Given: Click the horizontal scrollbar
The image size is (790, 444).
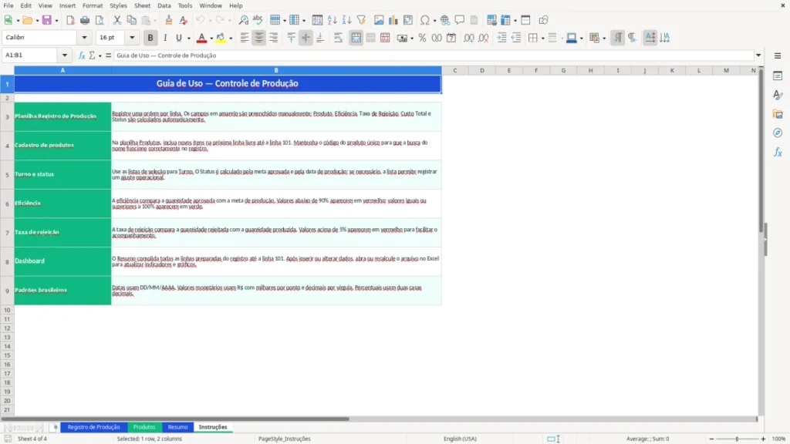Looking at the screenshot, I should point(175,419).
